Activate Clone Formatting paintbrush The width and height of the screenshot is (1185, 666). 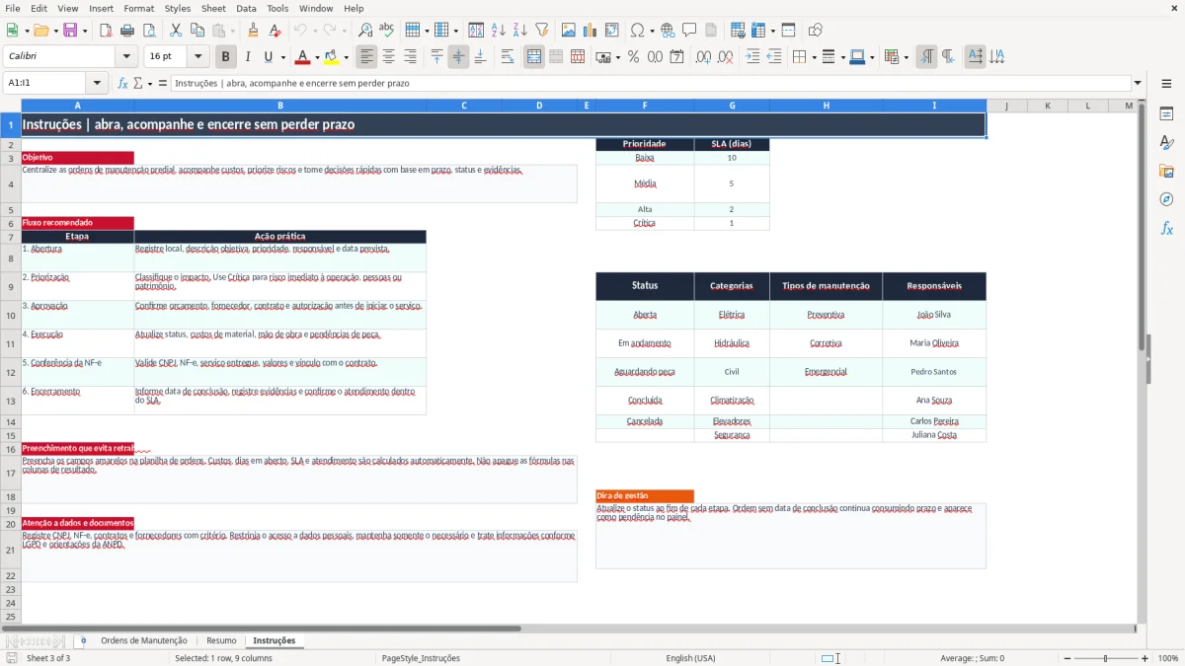[x=254, y=31]
